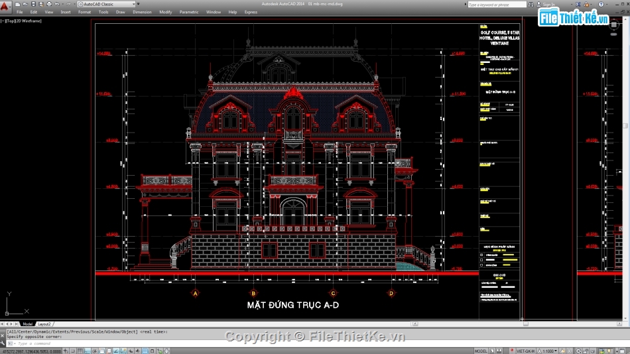630x354 pixels.
Task: Click the New drawing icon
Action: (18, 4)
